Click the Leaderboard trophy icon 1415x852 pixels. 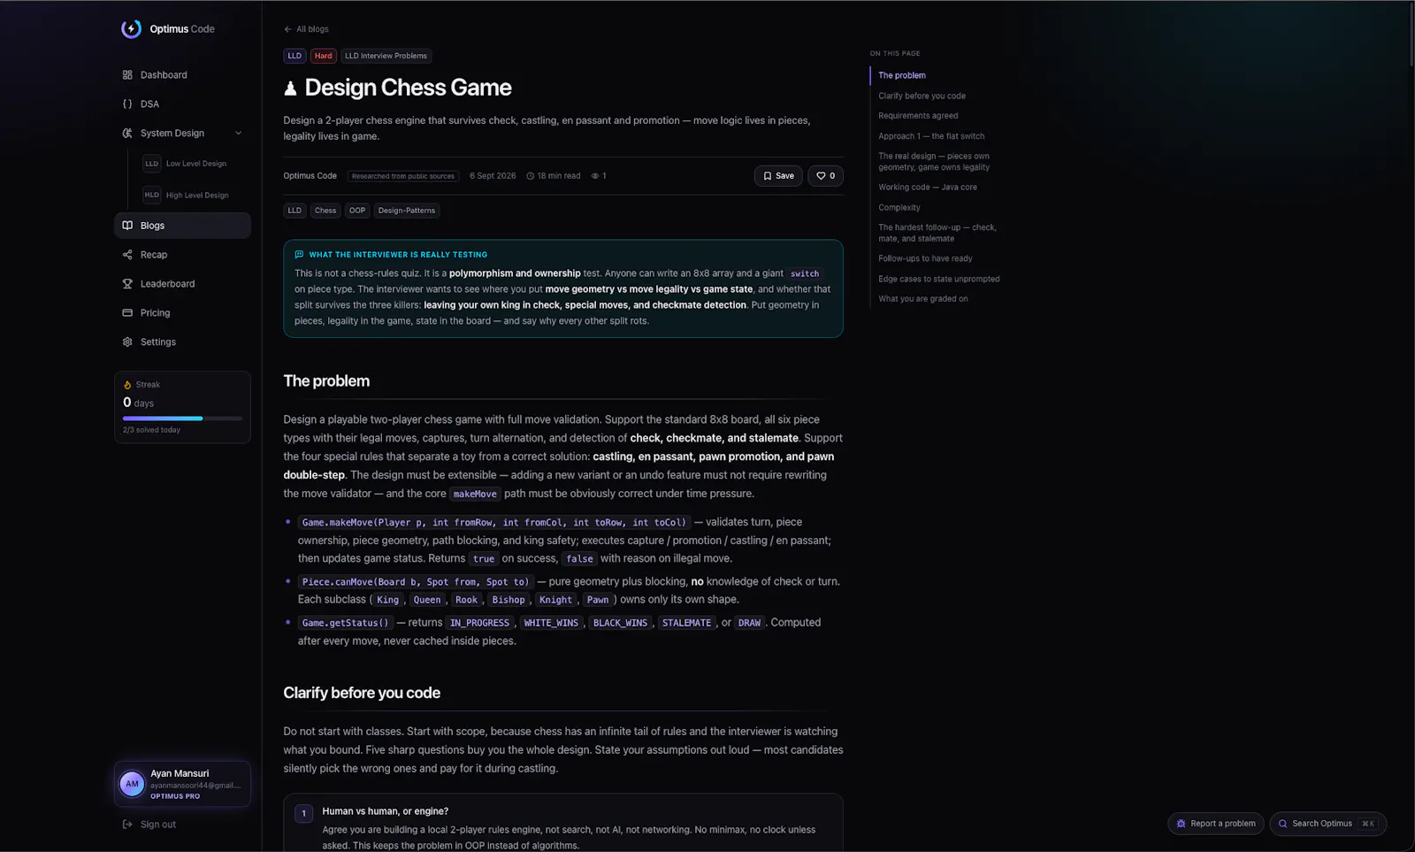tap(127, 284)
